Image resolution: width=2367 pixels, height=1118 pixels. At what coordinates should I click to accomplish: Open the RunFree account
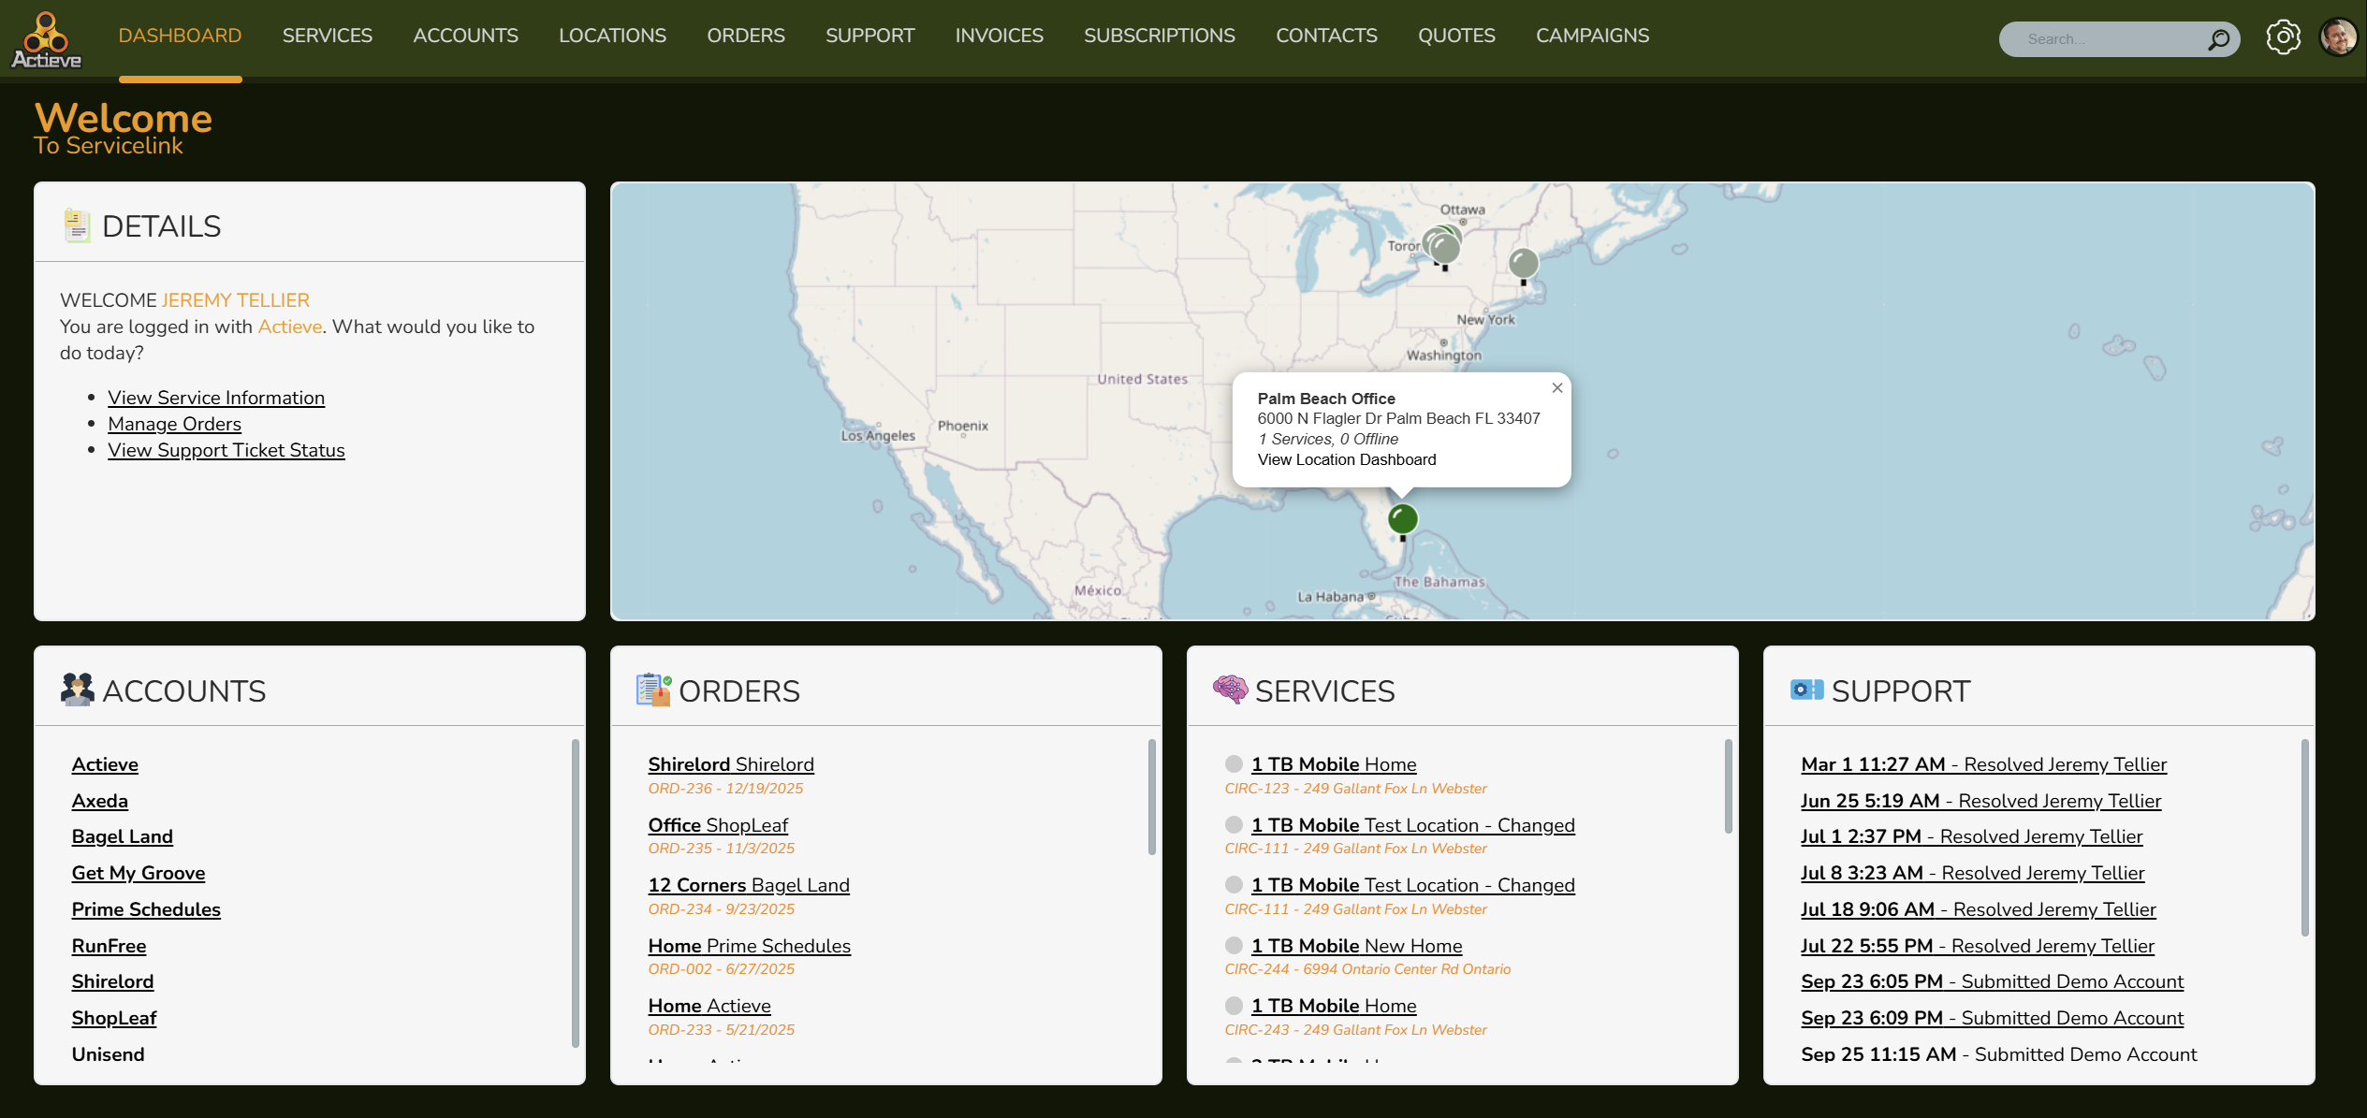(109, 946)
